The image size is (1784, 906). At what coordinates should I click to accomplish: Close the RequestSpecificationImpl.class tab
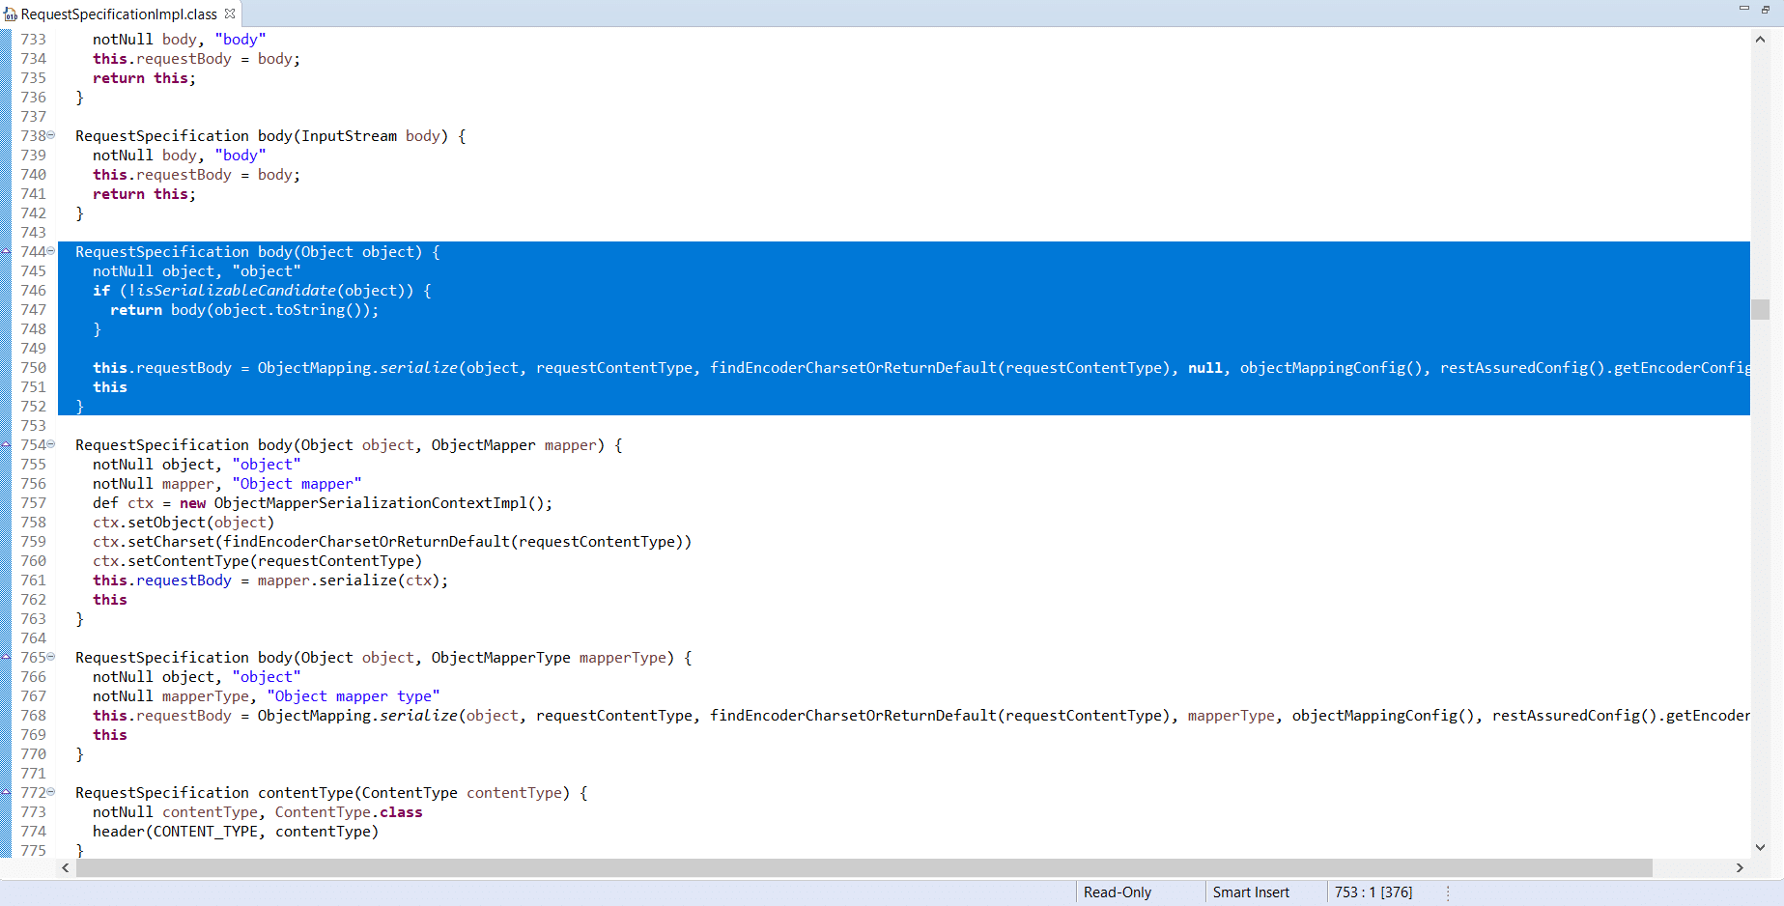pos(229,14)
